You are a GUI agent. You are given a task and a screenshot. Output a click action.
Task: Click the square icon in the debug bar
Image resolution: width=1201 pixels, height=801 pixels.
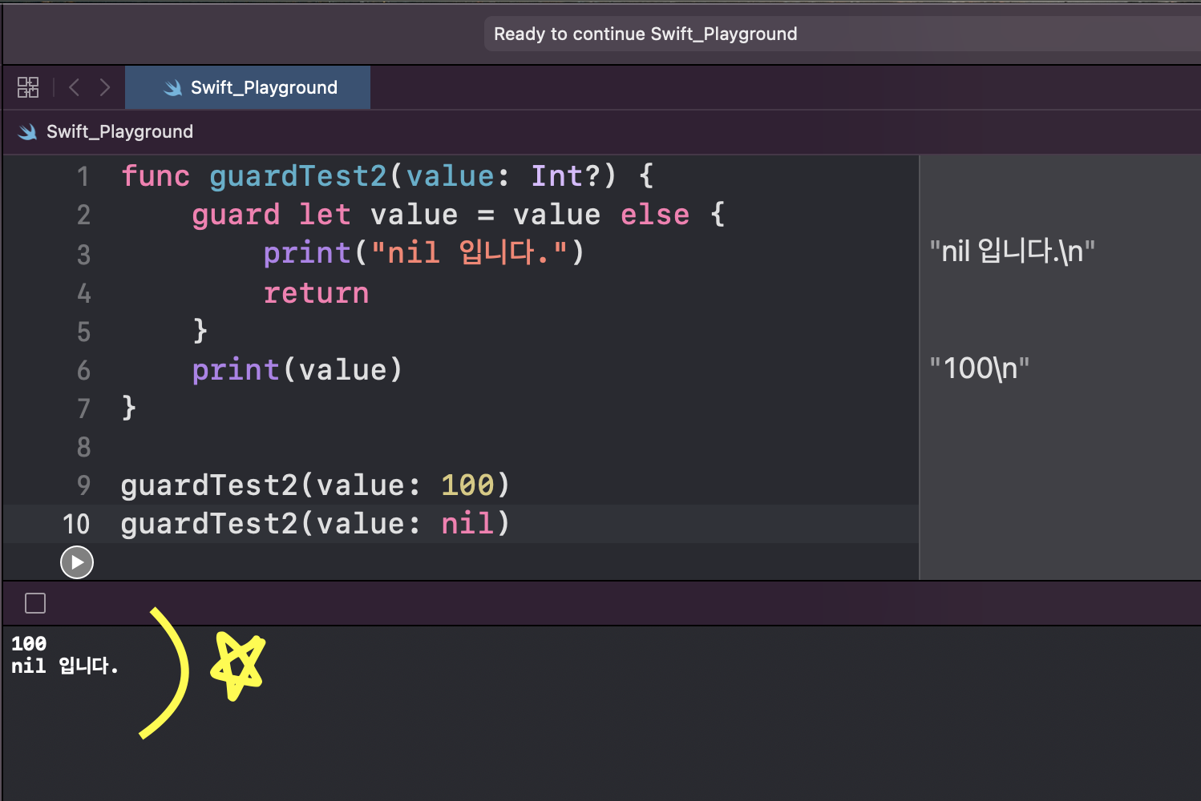coord(34,603)
